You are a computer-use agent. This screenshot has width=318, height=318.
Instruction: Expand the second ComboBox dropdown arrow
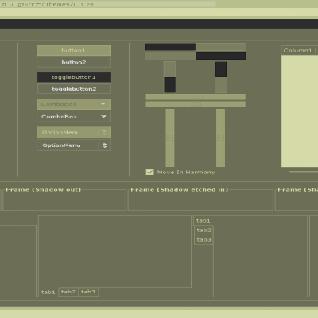tap(103, 116)
